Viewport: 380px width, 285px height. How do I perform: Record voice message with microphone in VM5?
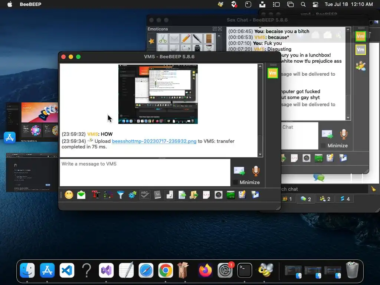pos(256,171)
